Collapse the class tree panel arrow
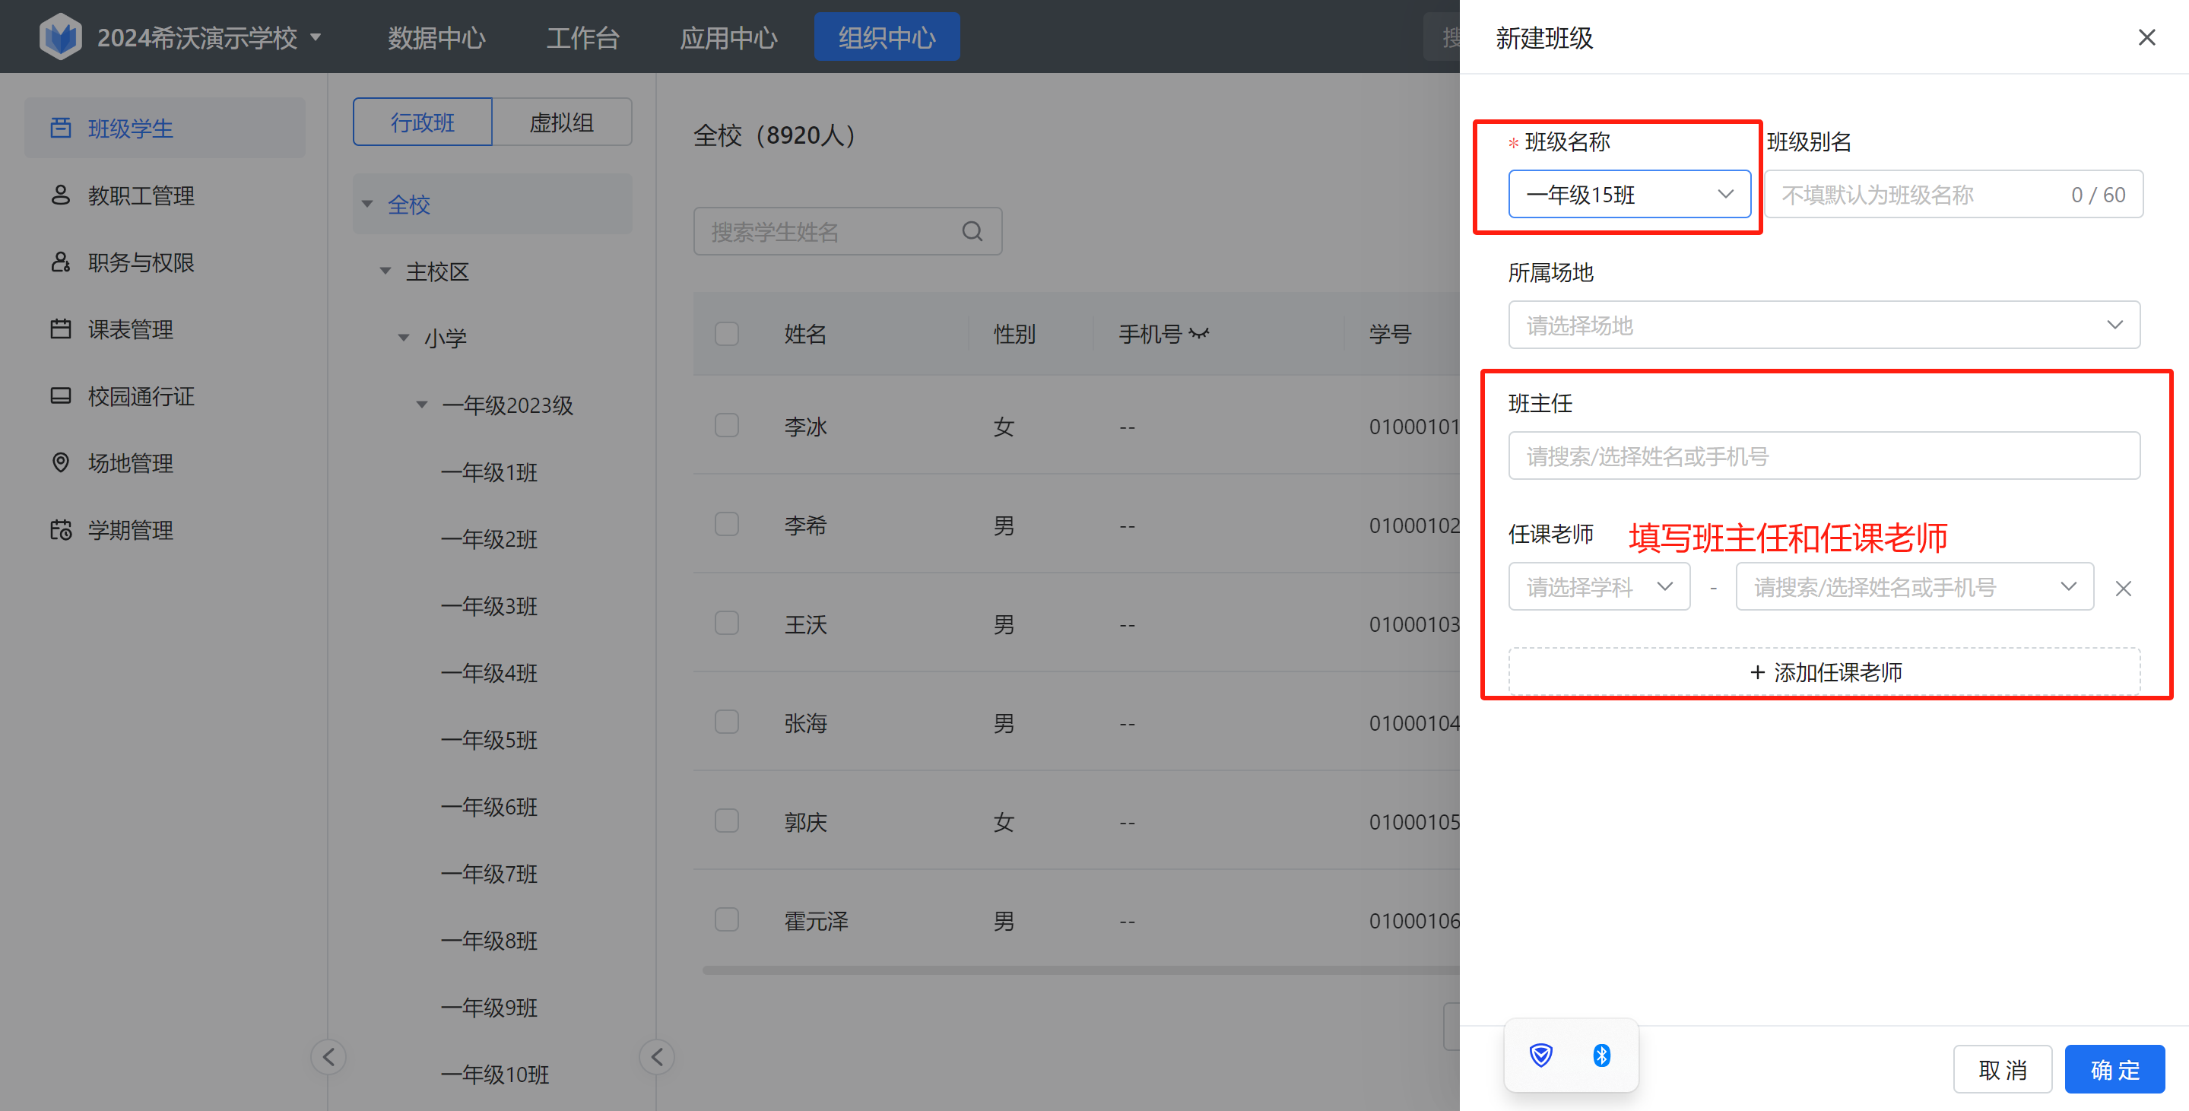 (657, 1056)
